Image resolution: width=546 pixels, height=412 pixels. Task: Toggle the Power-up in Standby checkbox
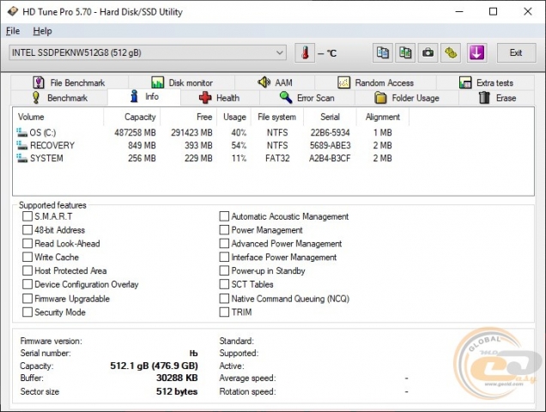pyautogui.click(x=224, y=270)
